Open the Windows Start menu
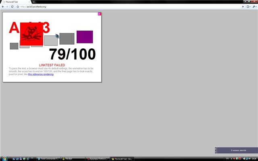The image size is (258, 161). point(4,159)
